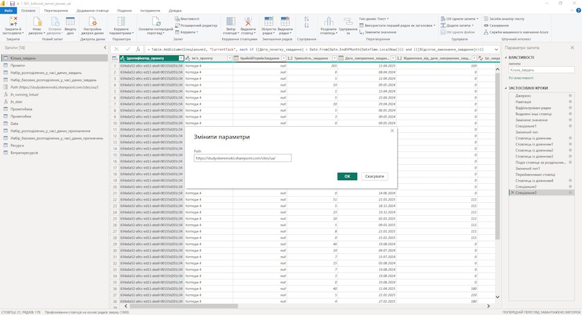Open Ідентифікатор_проекту column filter dropdown
The width and height of the screenshot is (582, 315).
tap(181, 58)
